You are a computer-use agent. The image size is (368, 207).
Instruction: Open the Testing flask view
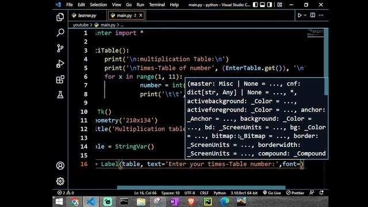click(60, 95)
